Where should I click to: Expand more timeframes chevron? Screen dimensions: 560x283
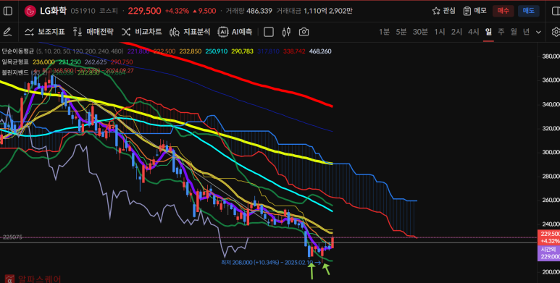[x=538, y=32]
